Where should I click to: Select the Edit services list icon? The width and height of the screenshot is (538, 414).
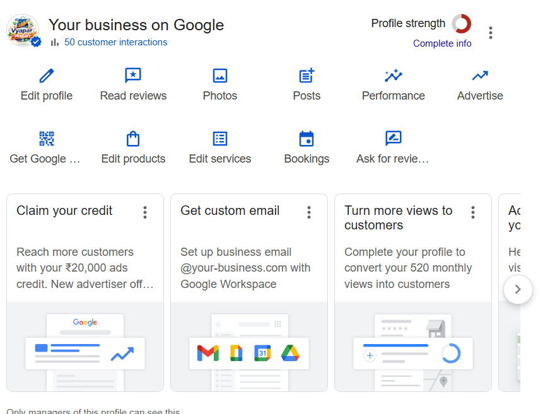pyautogui.click(x=219, y=137)
